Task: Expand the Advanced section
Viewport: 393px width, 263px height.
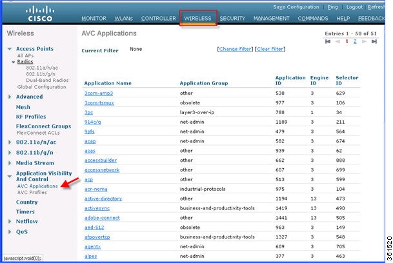Action: pos(10,97)
